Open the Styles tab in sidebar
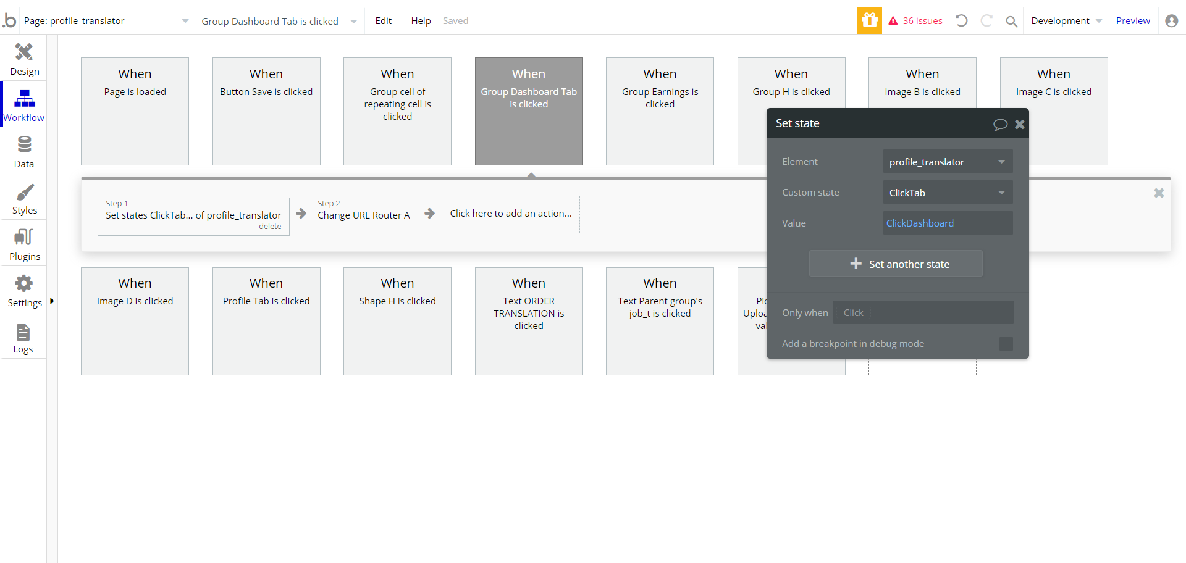This screenshot has width=1186, height=563. tap(24, 198)
